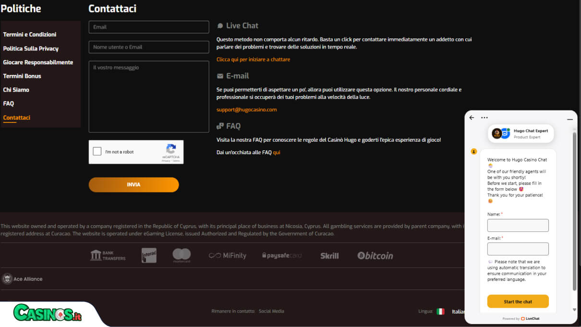This screenshot has width=581, height=327.
Task: Open Giocare Responsabilmente page
Action: point(38,62)
